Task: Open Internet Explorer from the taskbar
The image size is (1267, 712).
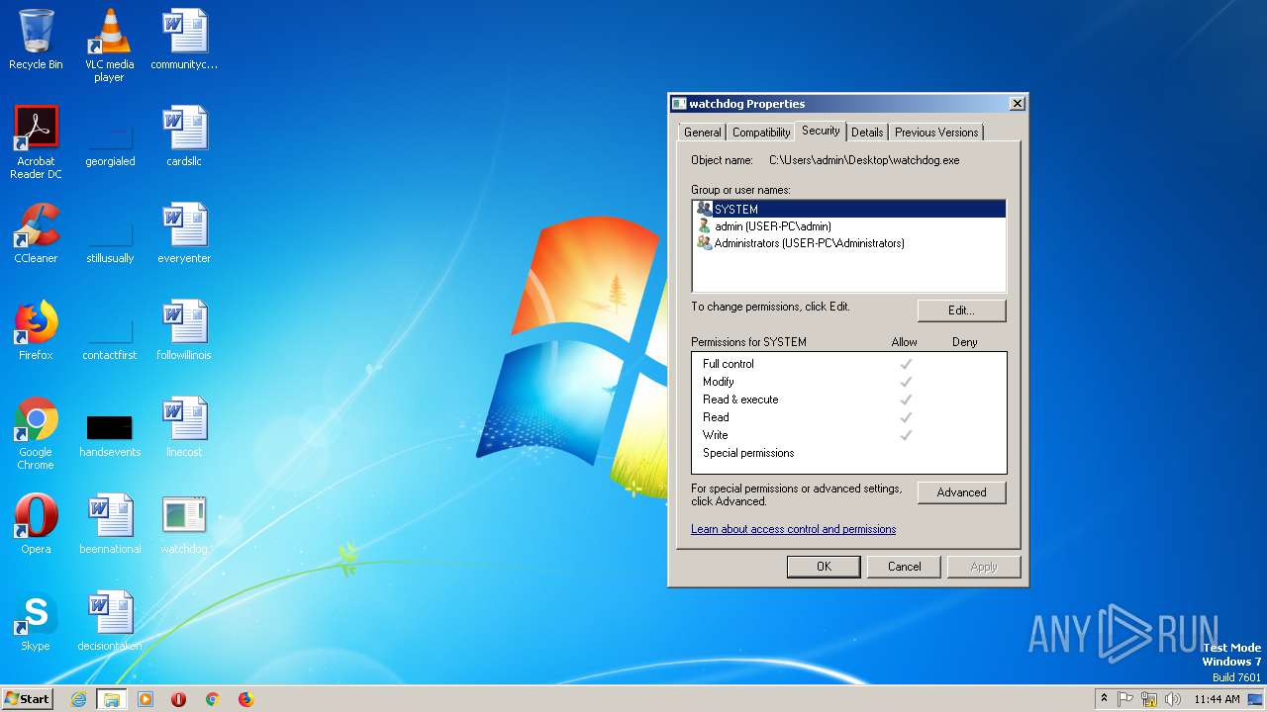Action: point(79,699)
